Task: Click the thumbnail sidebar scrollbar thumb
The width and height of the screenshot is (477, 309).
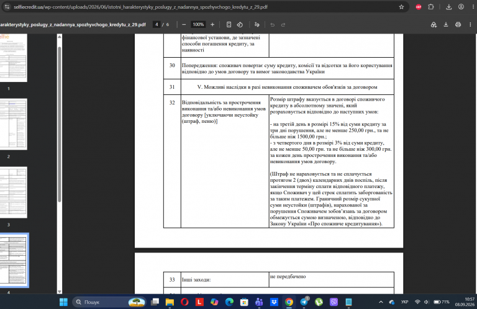Action: (x=60, y=124)
